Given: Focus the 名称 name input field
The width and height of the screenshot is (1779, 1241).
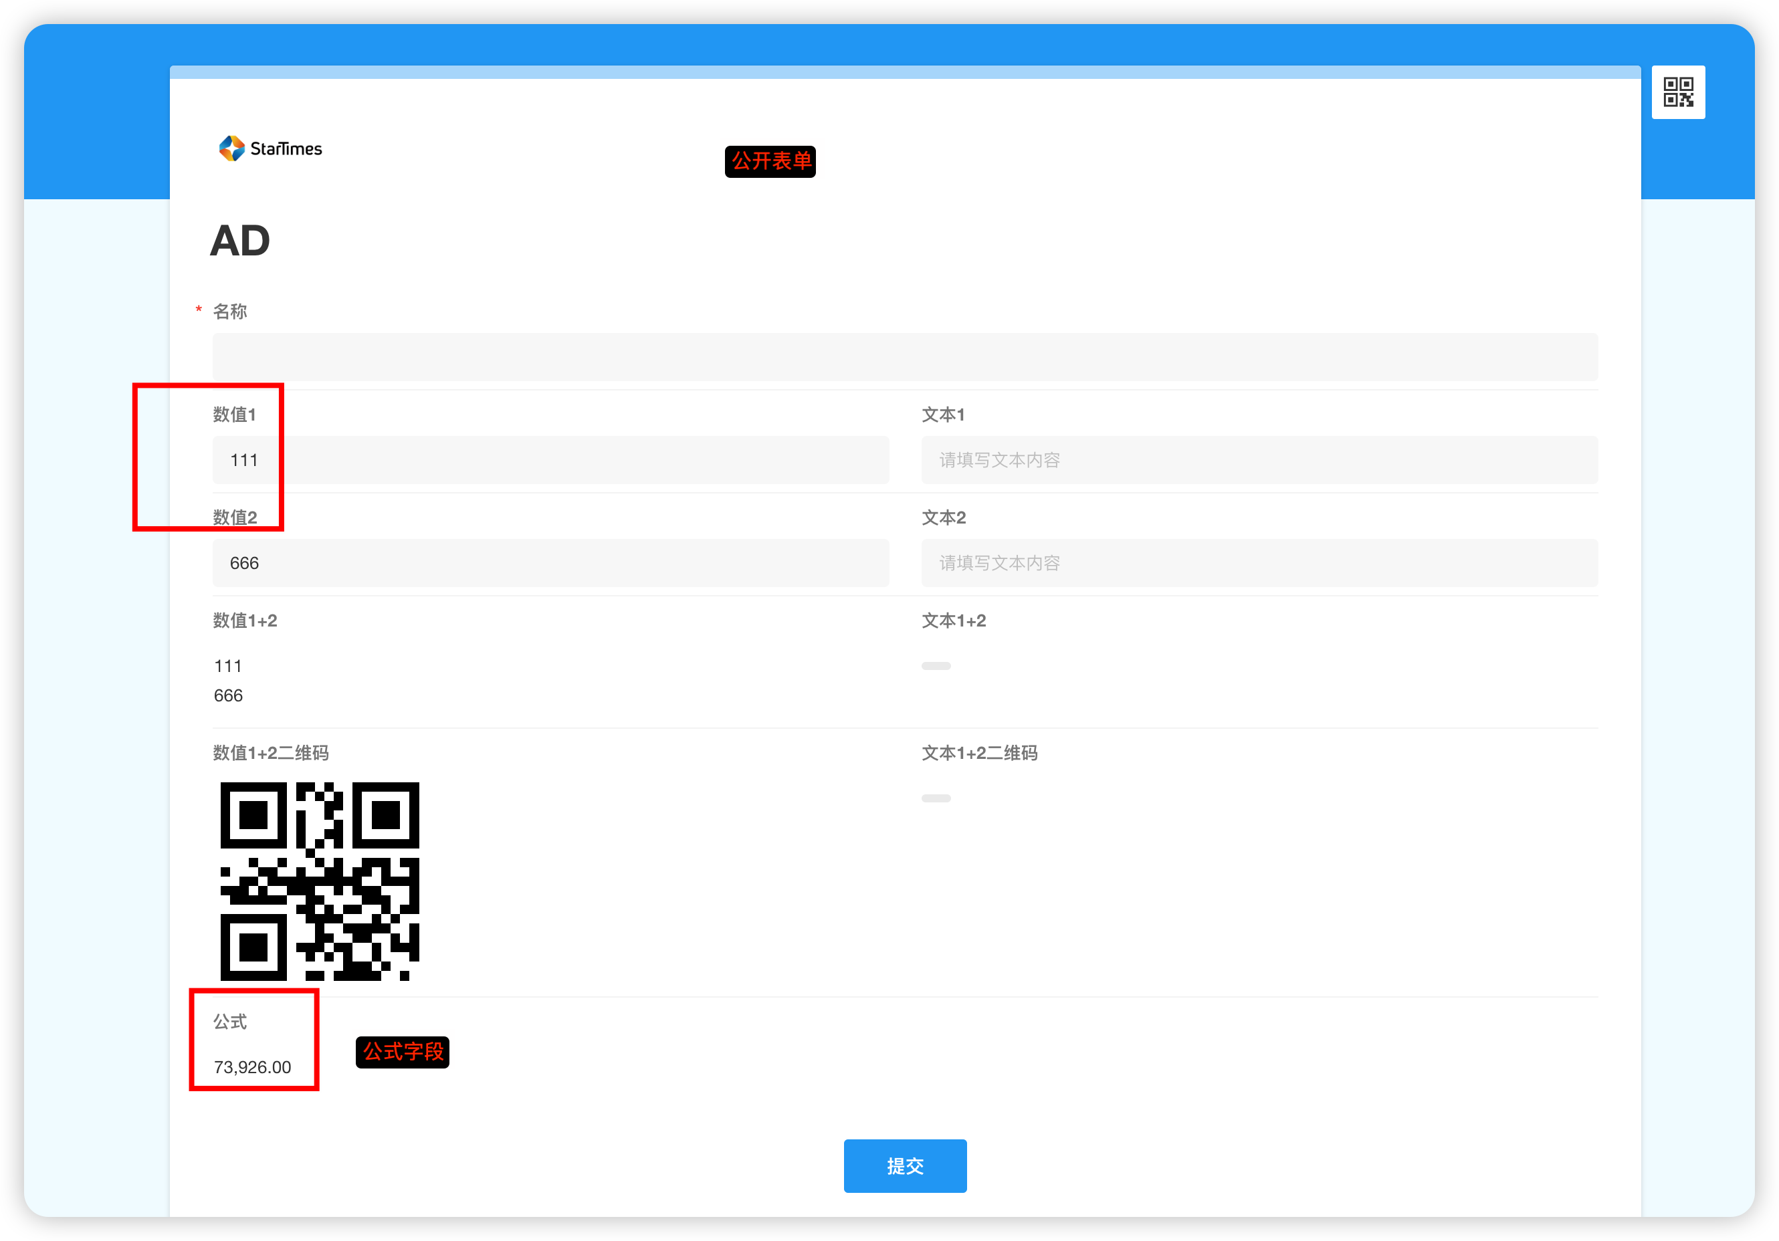Looking at the screenshot, I should click(904, 357).
